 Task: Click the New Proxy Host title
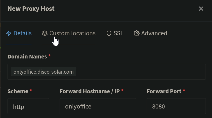pyautogui.click(x=31, y=9)
